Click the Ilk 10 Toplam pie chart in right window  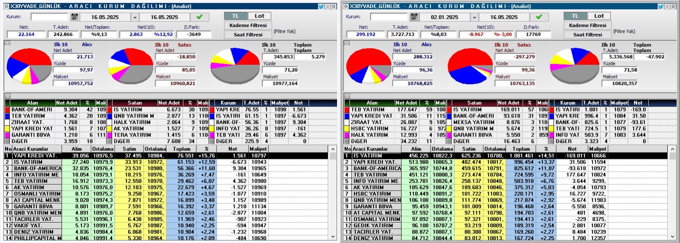point(575,66)
